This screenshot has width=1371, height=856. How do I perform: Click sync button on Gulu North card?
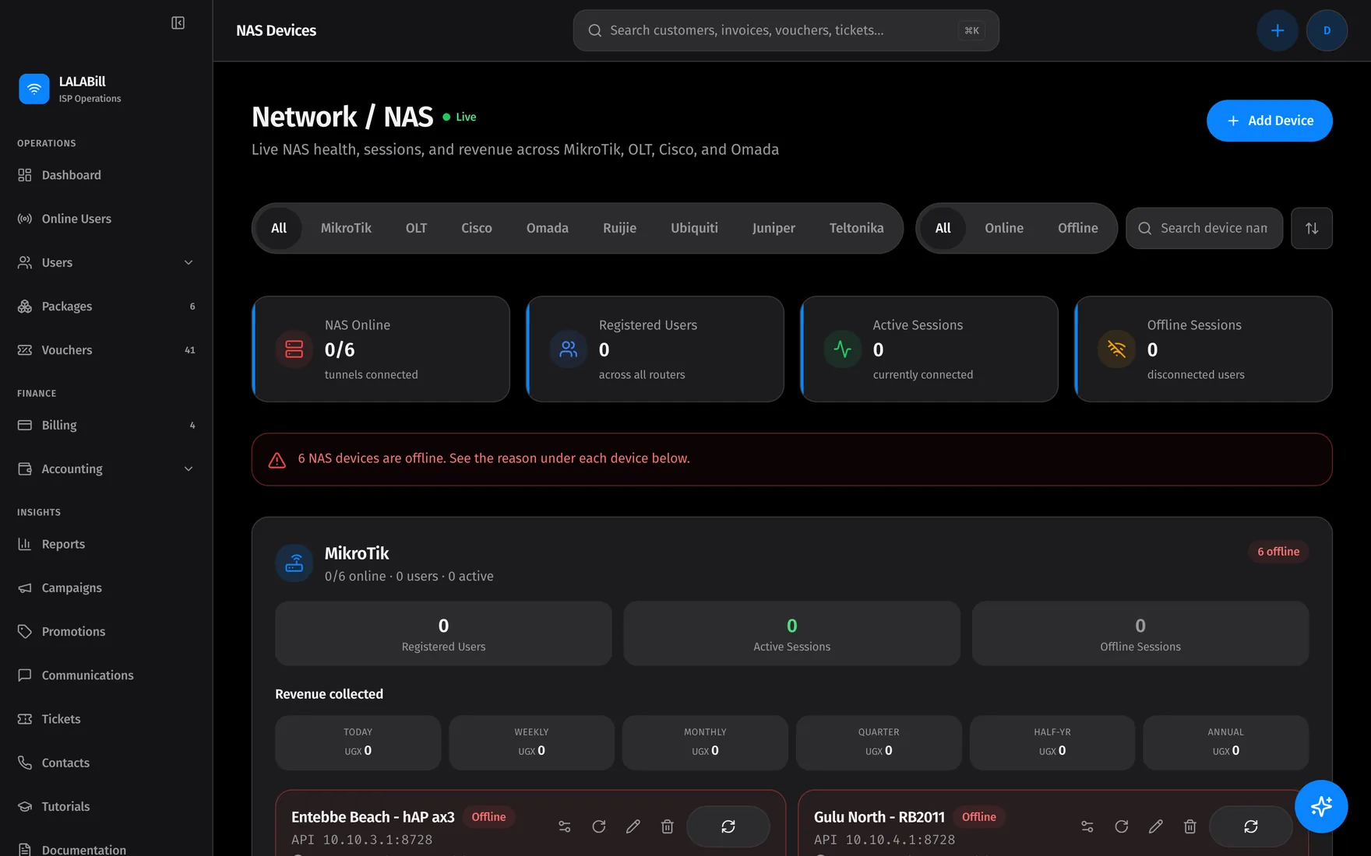1251,826
